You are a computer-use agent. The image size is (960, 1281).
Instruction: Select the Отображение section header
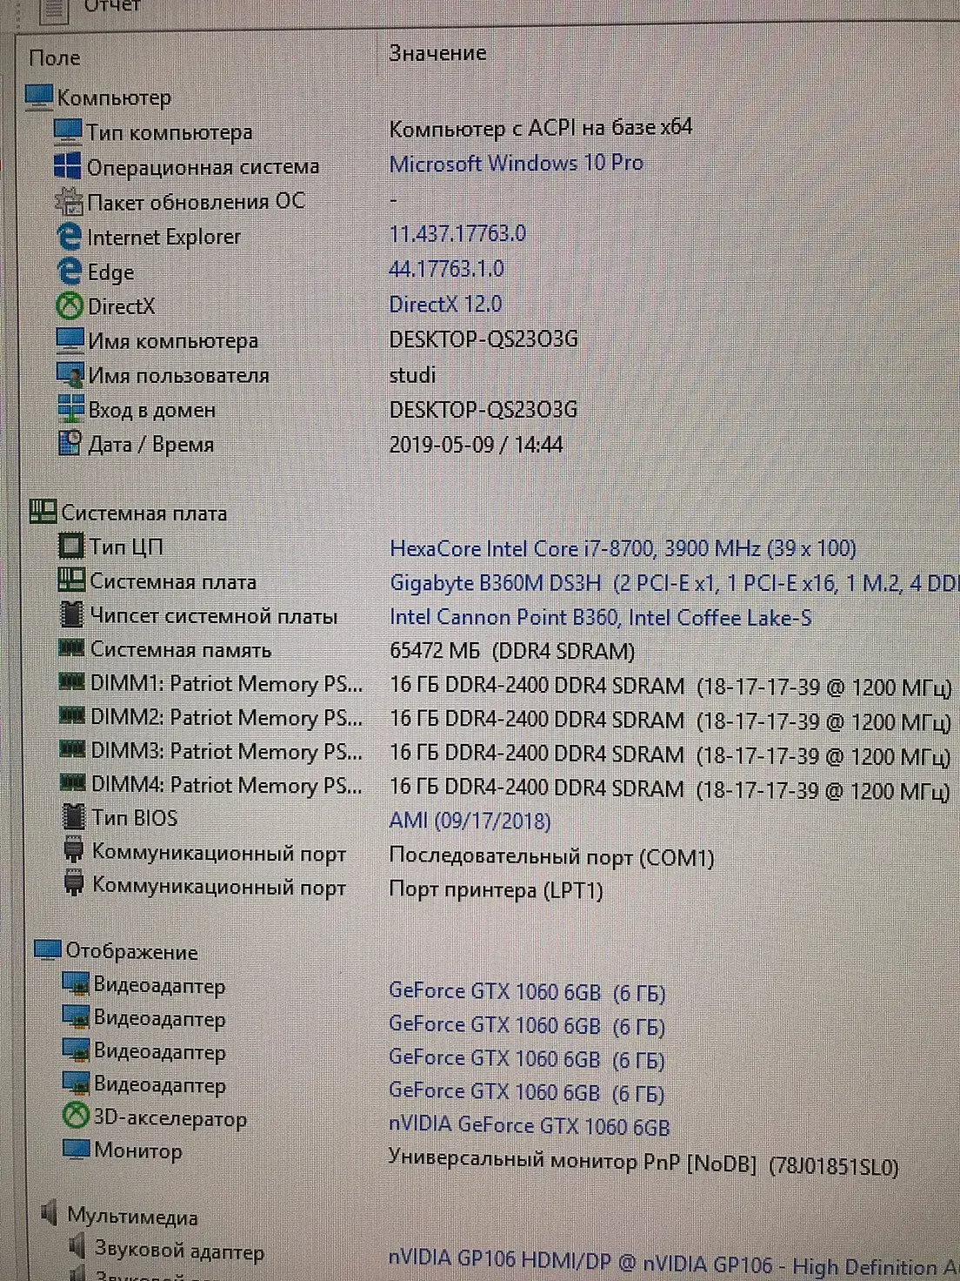tap(131, 952)
